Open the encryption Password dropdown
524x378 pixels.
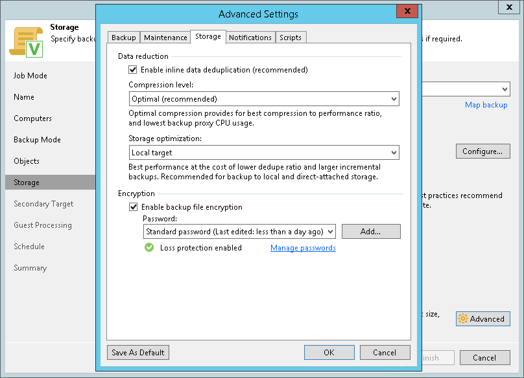(x=239, y=231)
